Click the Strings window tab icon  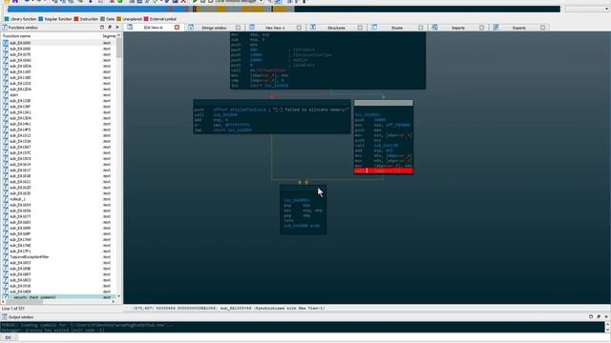[x=191, y=28]
